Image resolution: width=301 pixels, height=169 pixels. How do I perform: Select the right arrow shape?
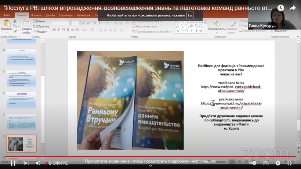191,26
